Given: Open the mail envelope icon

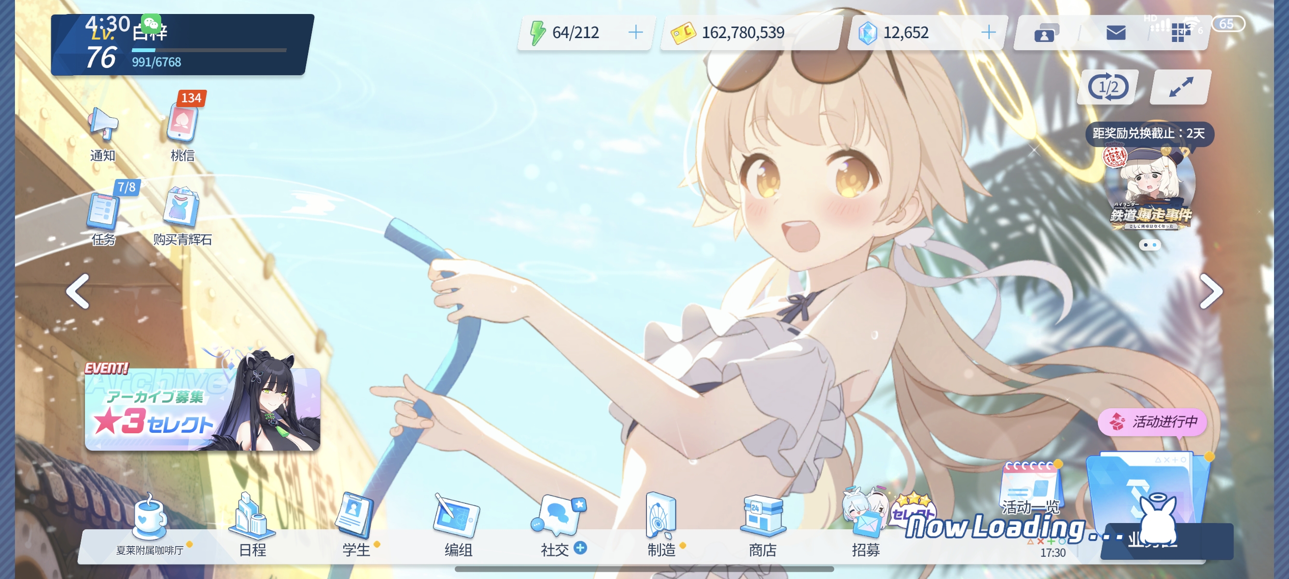Looking at the screenshot, I should [1116, 33].
